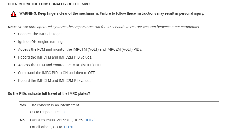The width and height of the screenshot is (234, 138).
Task: Click the 'For all others, GO to' text
Action: (46, 127)
